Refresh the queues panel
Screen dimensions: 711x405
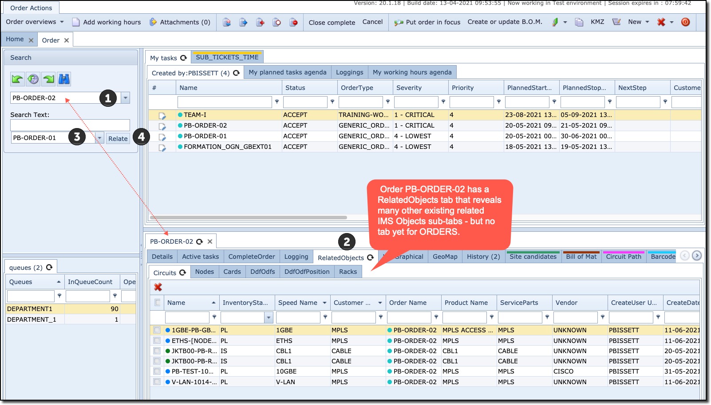point(49,267)
